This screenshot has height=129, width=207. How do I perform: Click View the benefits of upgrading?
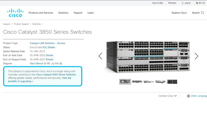[x=40, y=80]
